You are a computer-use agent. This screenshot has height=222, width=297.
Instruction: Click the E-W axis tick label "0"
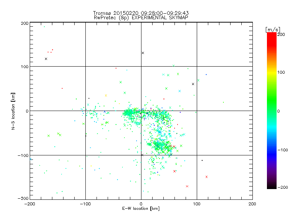pos(141,204)
